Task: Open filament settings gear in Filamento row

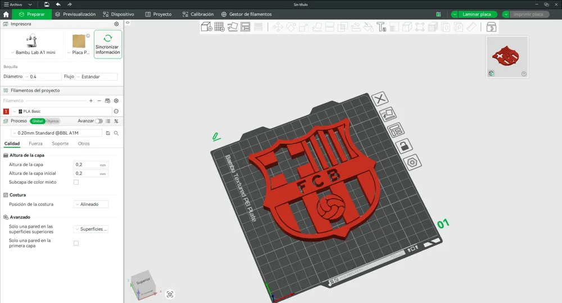Action: tap(116, 101)
